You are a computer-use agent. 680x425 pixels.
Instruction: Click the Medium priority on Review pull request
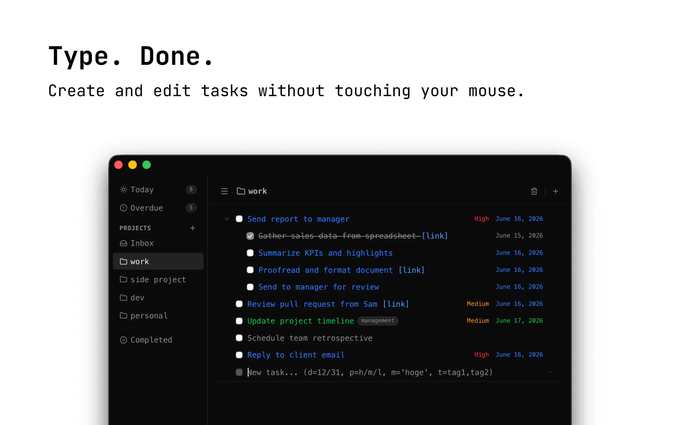(478, 304)
